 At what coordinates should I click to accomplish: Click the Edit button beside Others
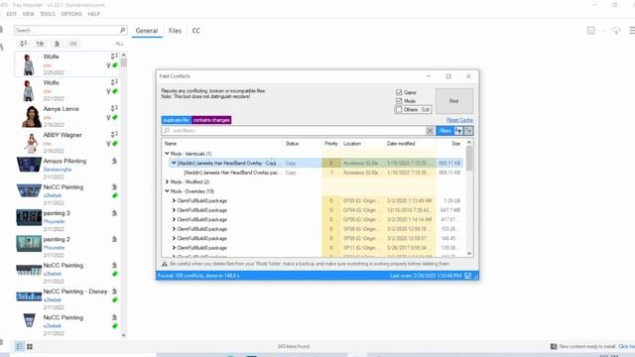pos(426,110)
